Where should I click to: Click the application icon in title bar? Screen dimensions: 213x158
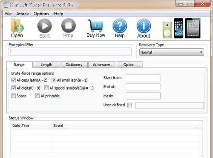point(6,5)
